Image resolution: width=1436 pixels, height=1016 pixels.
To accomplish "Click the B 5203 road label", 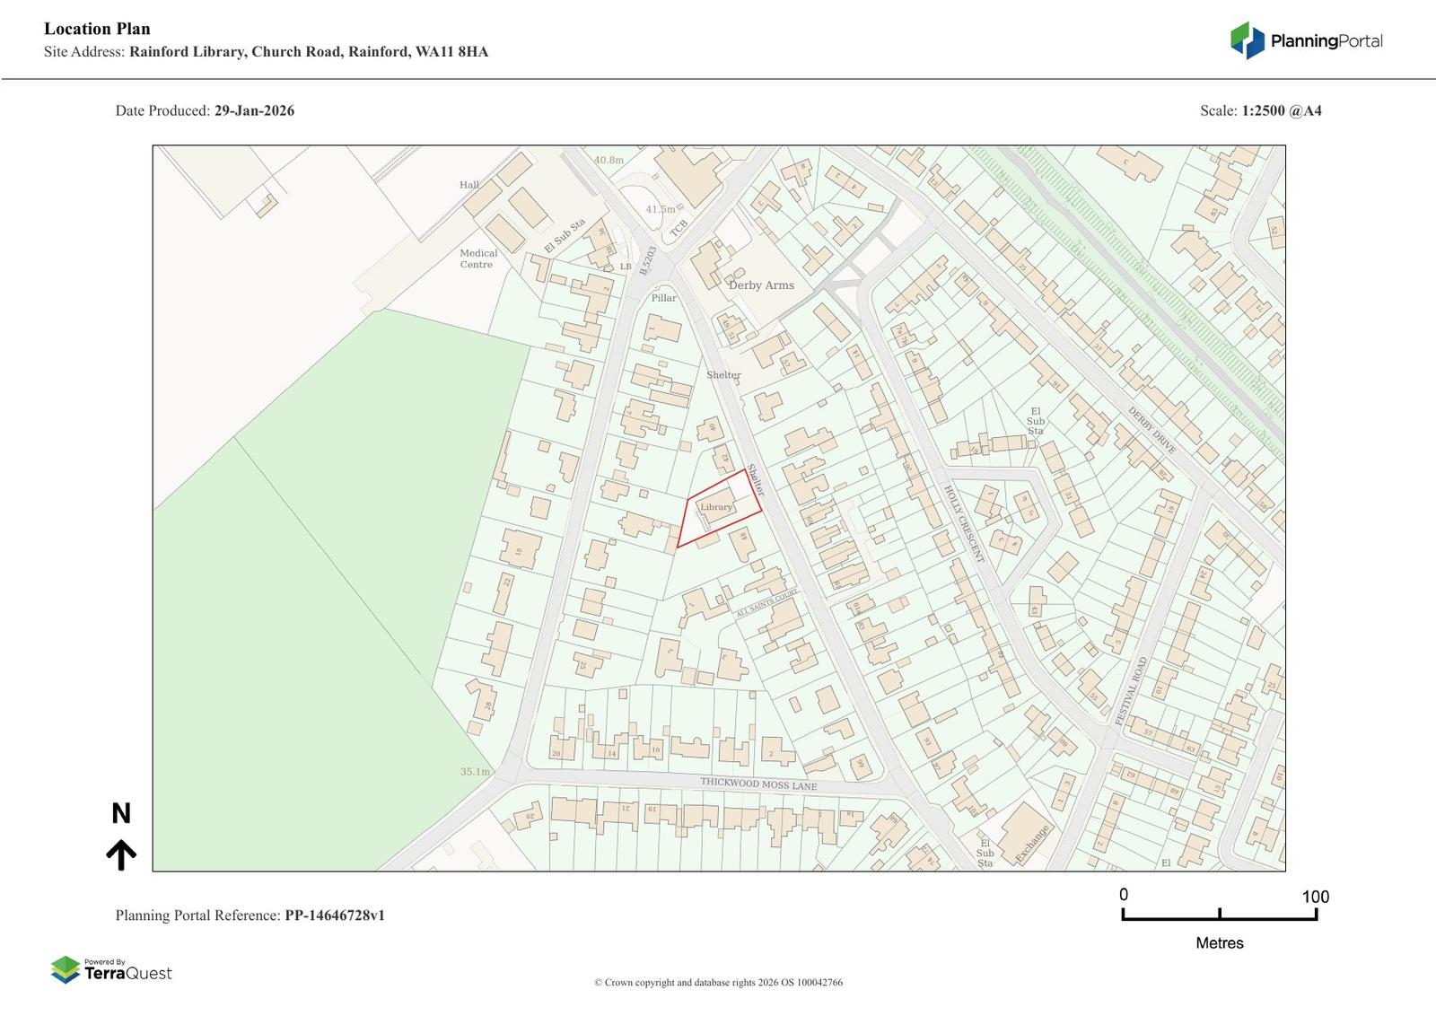I will [x=649, y=260].
